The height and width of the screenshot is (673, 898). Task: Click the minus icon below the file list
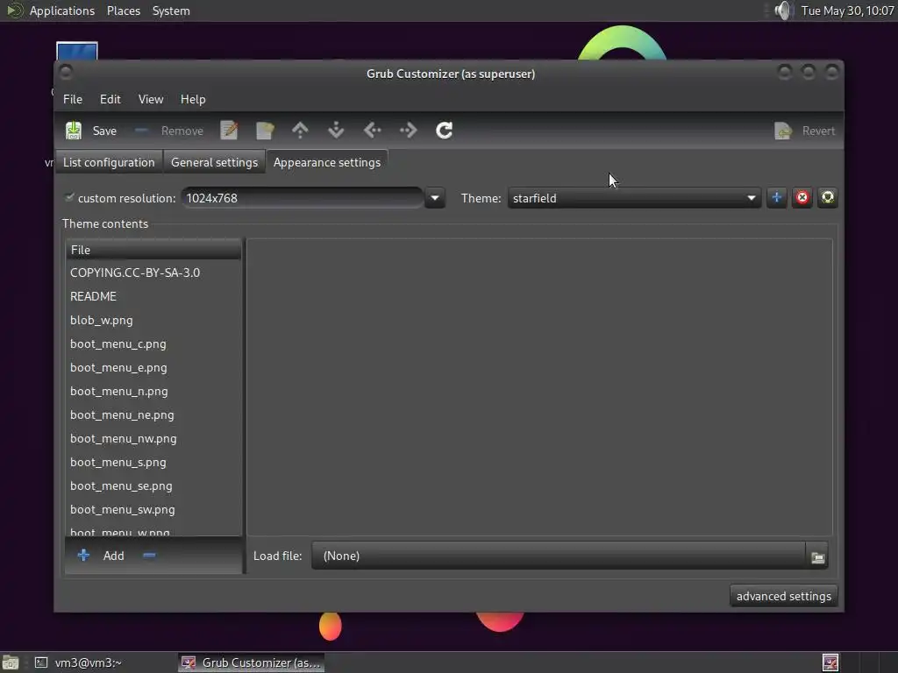149,555
